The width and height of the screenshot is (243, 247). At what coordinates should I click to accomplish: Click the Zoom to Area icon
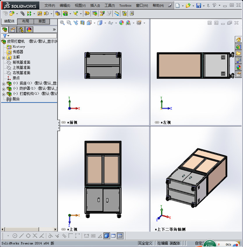click(x=69, y=23)
